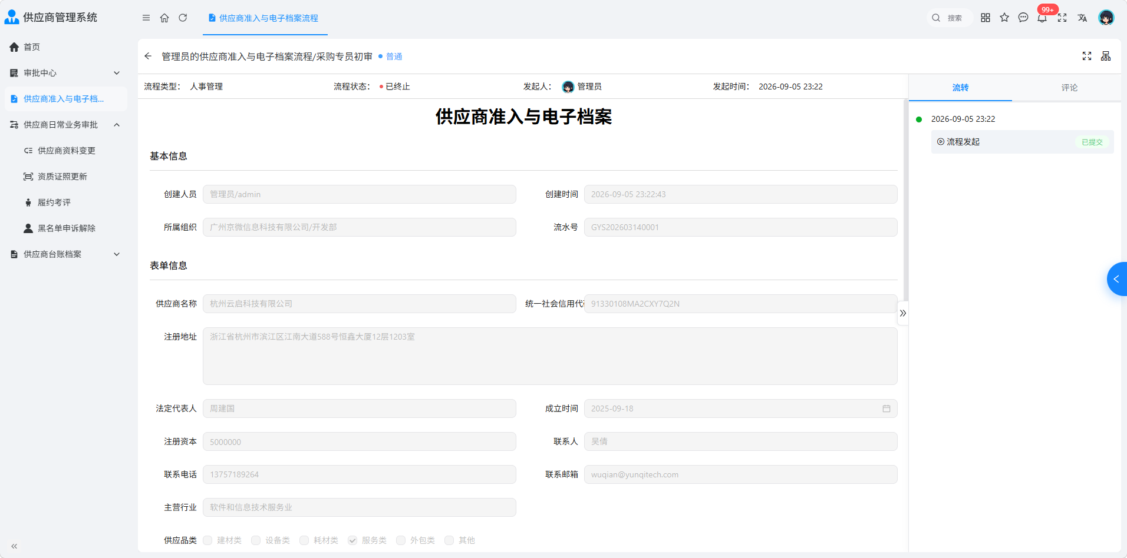Collapse right panel with double chevron

[x=903, y=313]
